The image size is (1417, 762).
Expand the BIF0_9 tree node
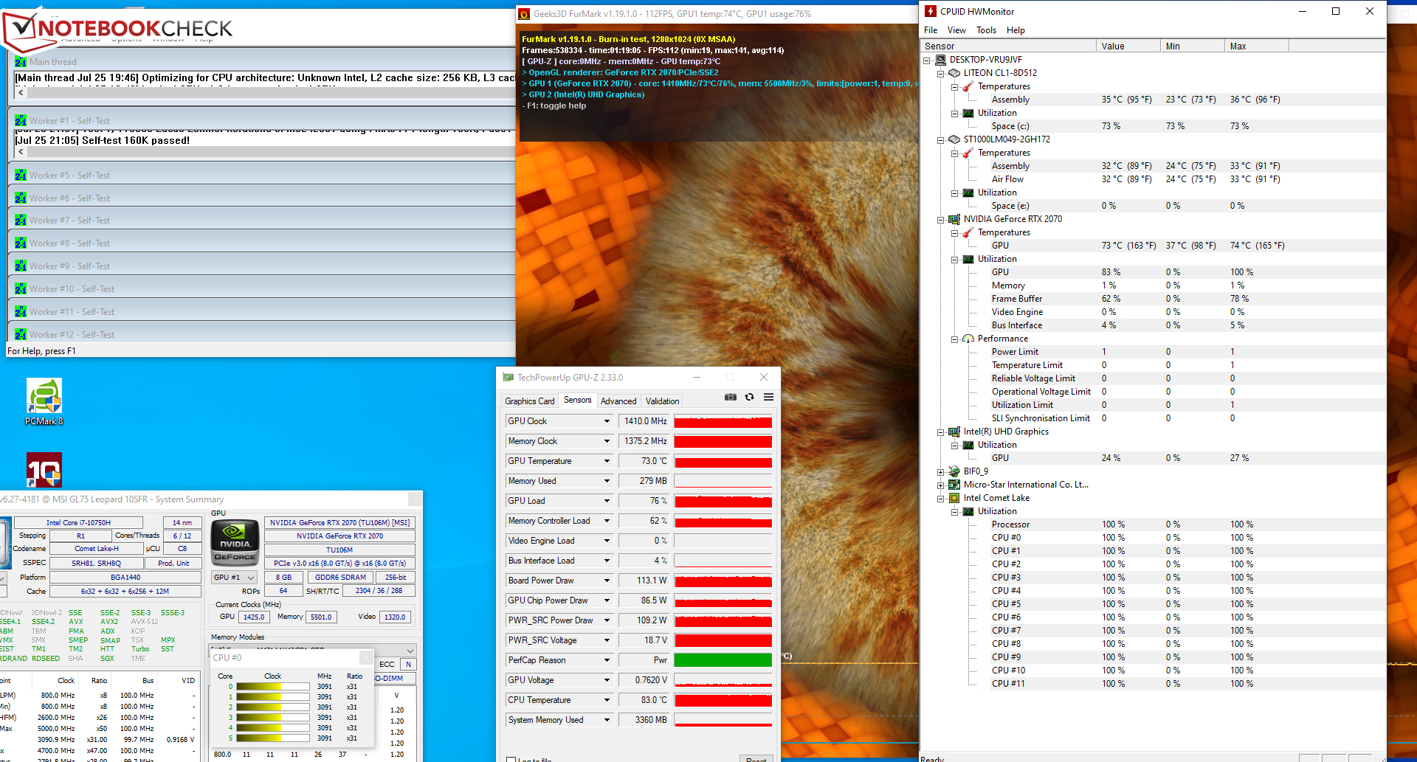(x=941, y=471)
